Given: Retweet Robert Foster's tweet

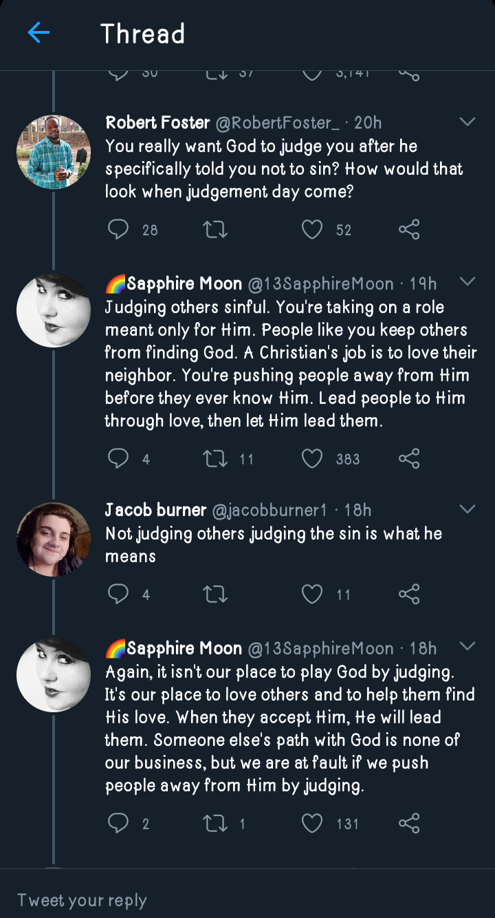Looking at the screenshot, I should (215, 229).
